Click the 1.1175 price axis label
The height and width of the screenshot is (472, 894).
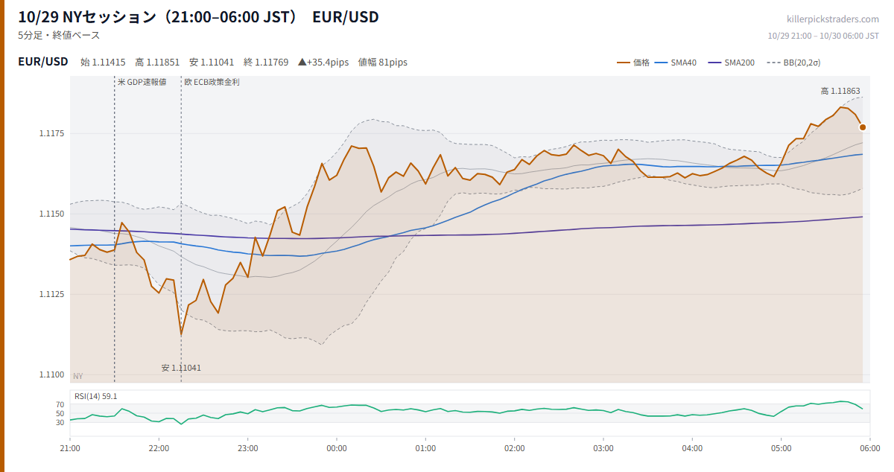52,134
